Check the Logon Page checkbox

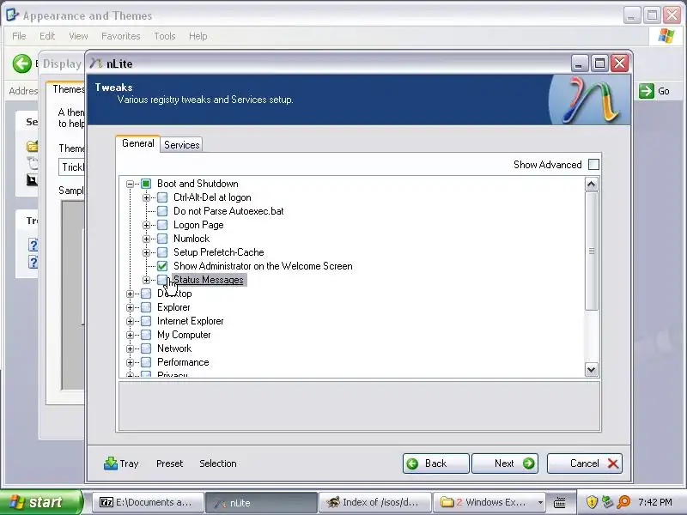[162, 225]
